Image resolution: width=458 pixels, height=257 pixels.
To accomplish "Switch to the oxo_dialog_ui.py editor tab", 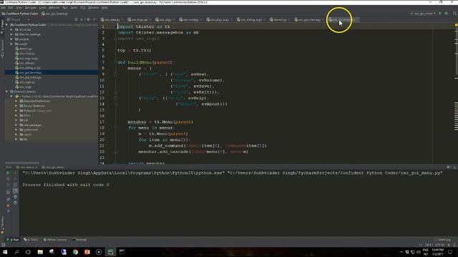I will 251,20.
